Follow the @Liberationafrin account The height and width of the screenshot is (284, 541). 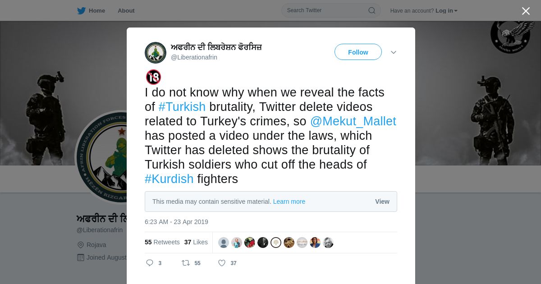pyautogui.click(x=358, y=52)
